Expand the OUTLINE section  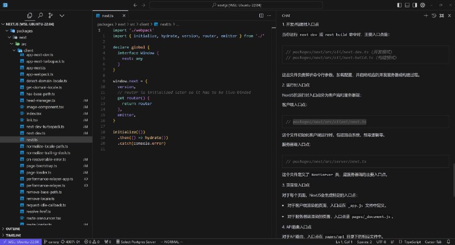coord(46,229)
